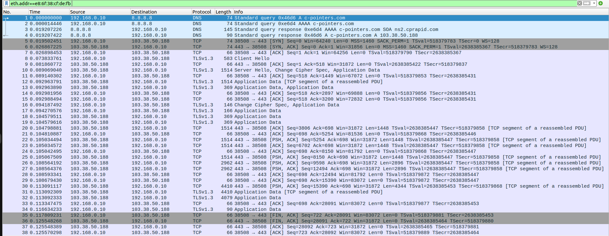The image size is (609, 236).
Task: Select packet 8 TLSv1.3 Client Hello
Action: (x=252, y=59)
